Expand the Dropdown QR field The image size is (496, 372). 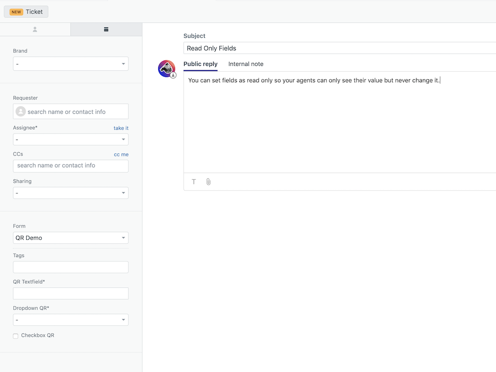(71, 320)
